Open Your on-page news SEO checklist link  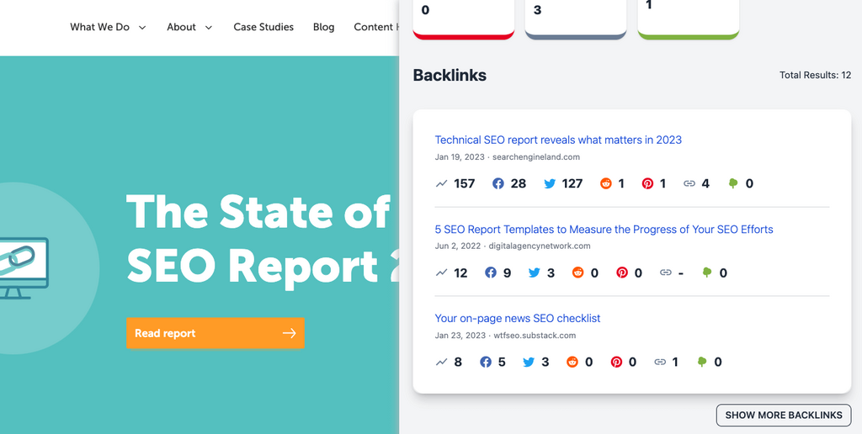517,318
